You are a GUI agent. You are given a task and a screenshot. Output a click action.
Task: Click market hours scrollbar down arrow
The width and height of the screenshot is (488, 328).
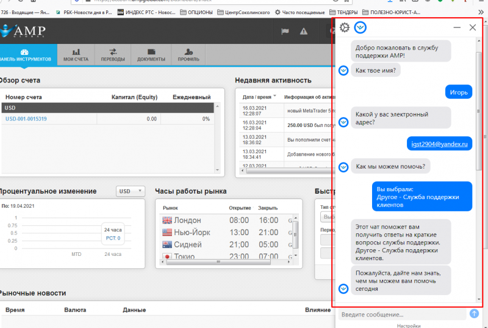296,255
